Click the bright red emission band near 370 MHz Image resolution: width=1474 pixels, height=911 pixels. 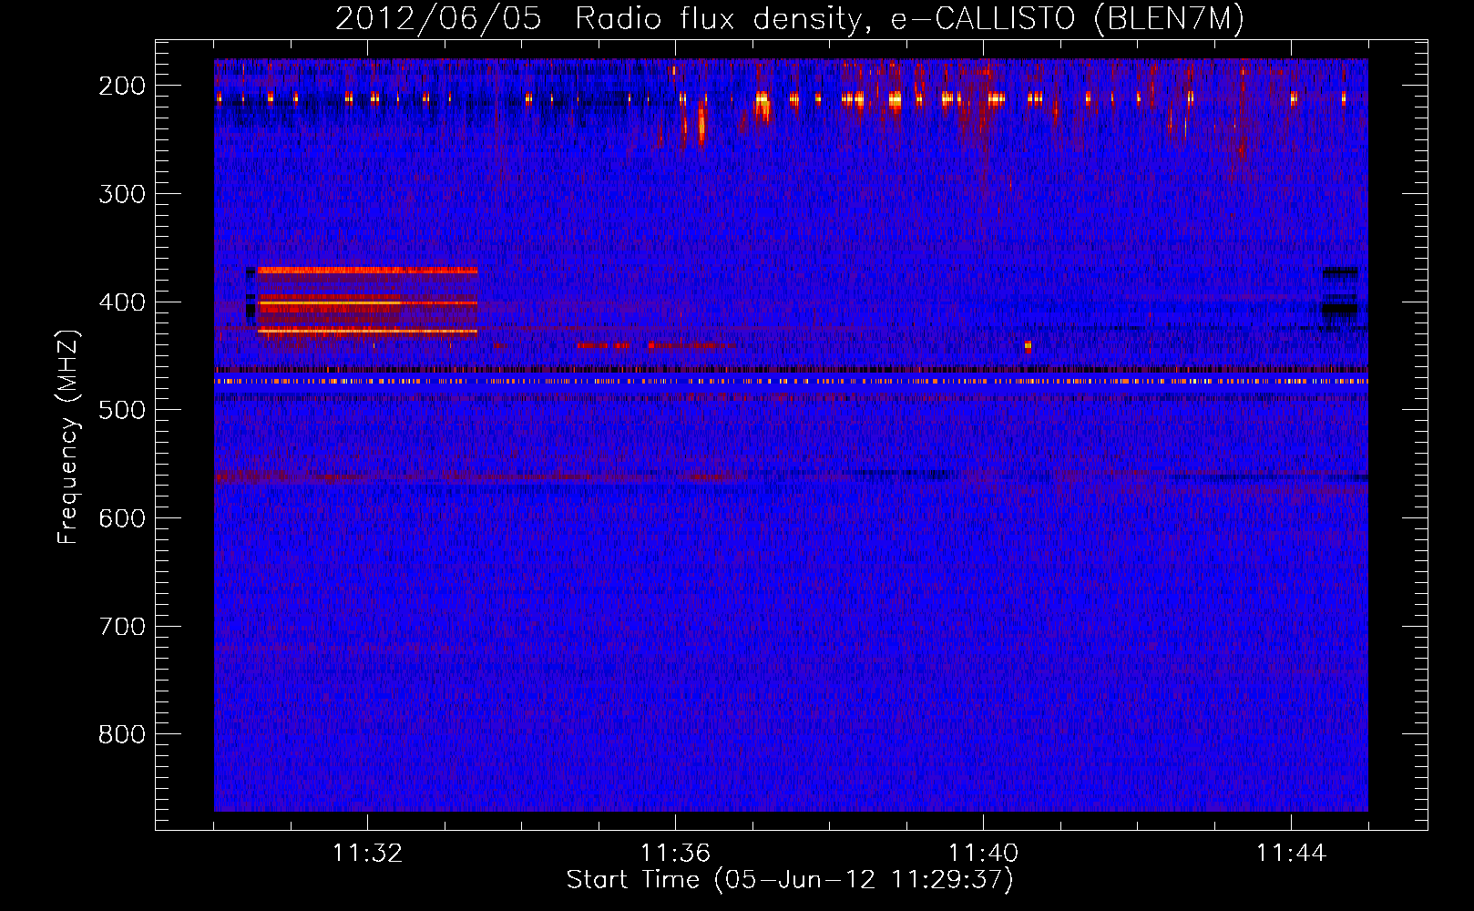click(367, 271)
